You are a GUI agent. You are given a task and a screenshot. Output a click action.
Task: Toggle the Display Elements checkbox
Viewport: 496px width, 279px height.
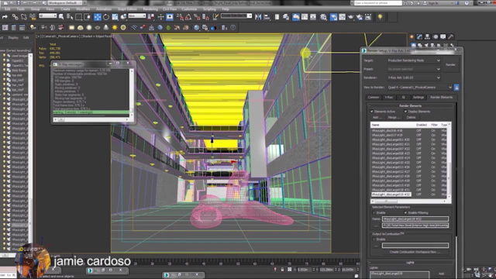[405, 112]
